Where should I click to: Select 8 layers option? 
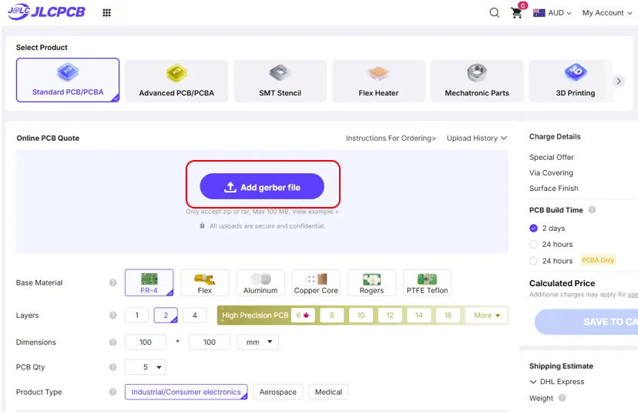pyautogui.click(x=332, y=316)
